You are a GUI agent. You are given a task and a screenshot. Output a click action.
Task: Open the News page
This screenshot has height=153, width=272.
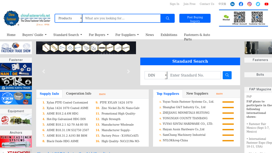pos(150,35)
